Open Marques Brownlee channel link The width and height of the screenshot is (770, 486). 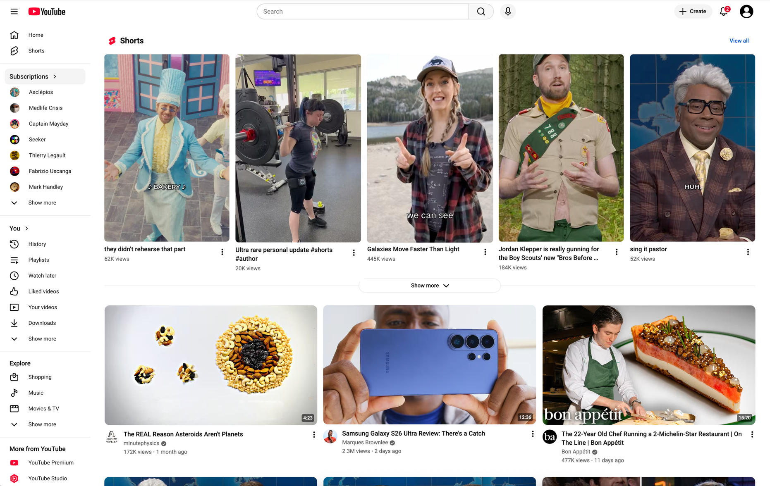[365, 443]
